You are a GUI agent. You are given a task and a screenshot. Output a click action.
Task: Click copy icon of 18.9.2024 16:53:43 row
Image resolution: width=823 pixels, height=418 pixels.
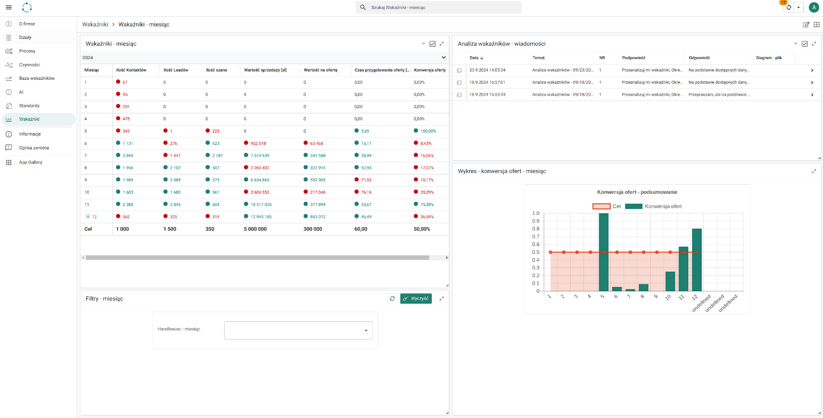[459, 95]
